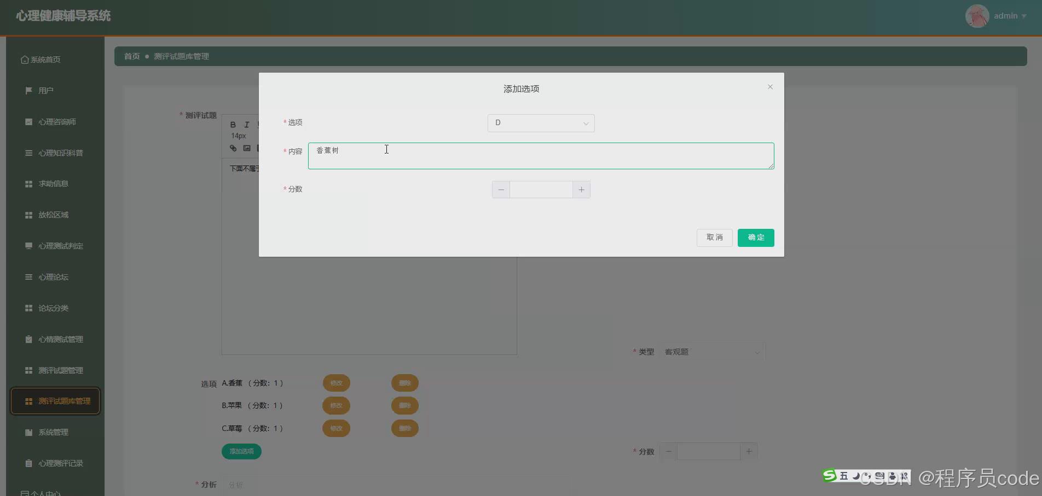Open the Sogou soft keyboard icon
The height and width of the screenshot is (496, 1042).
point(880,476)
